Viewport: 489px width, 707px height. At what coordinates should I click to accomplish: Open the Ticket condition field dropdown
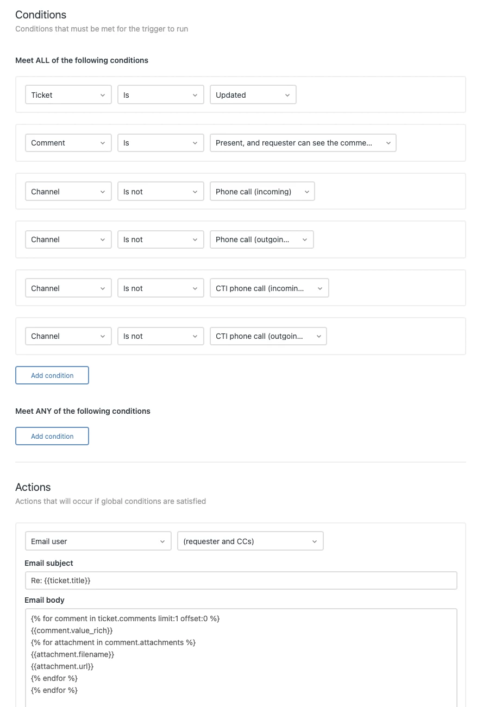tap(68, 95)
